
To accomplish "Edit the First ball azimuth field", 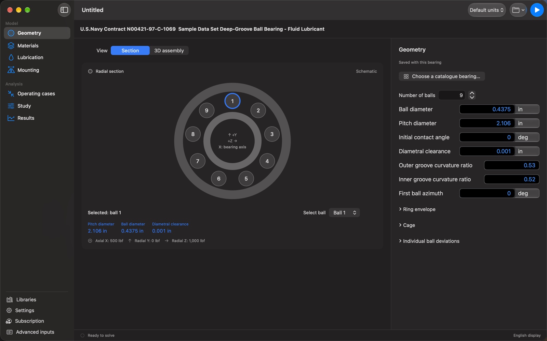I will 487,193.
